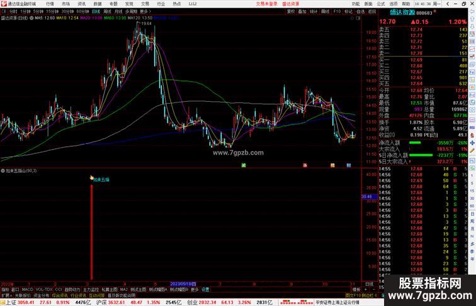The width and height of the screenshot is (476, 306).
Task: Click the minus button beside 模板
Action: pyautogui.click(x=373, y=290)
